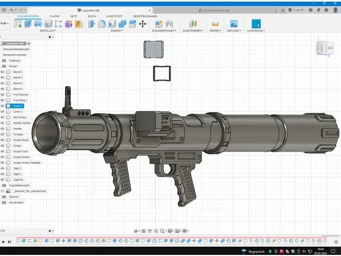Open the ERSTELLEN dropdown menu
The width and height of the screenshot is (341, 256).
[48, 31]
